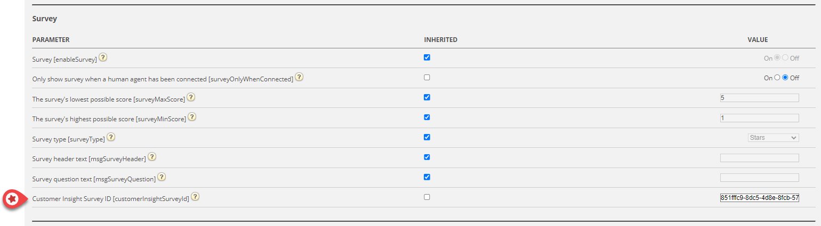821x226 pixels.
Task: Show help for surveyMinScore parameter
Action: [192, 117]
